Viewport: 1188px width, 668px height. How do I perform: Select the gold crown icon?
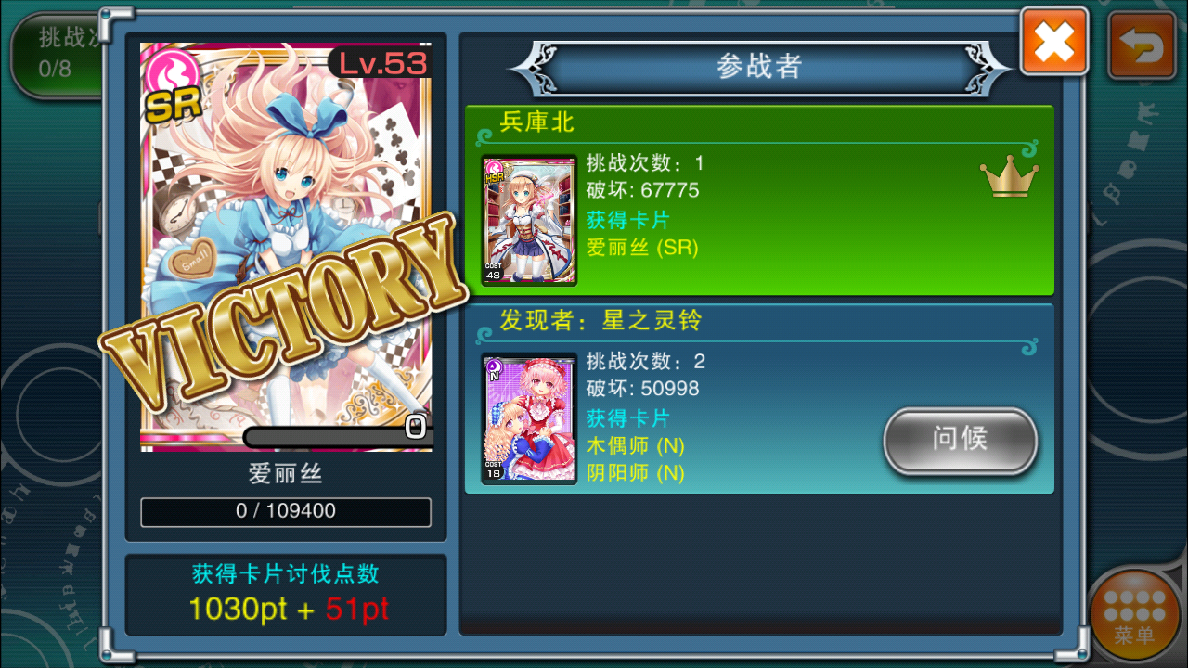tap(1009, 176)
